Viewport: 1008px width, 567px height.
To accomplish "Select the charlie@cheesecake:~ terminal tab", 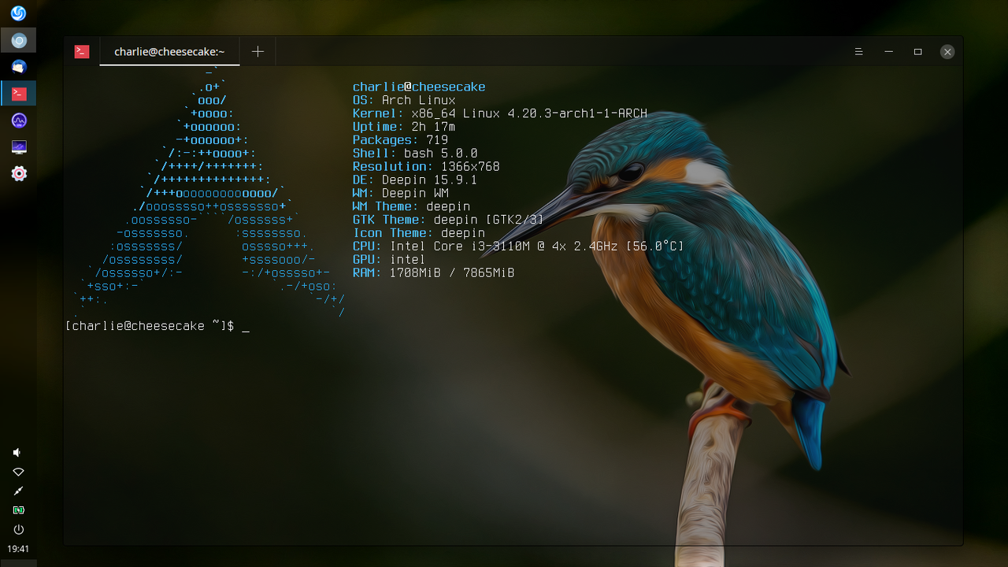I will [x=169, y=51].
